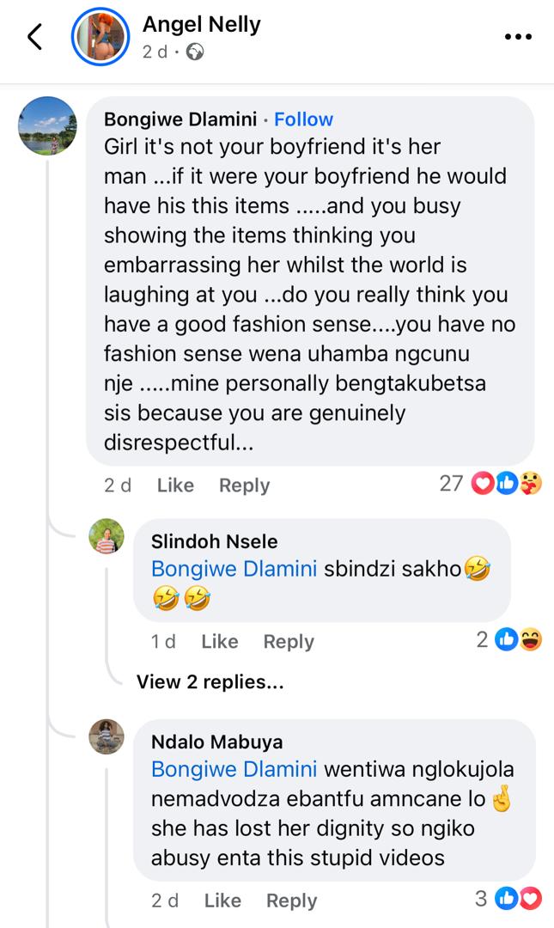Like Ndalo Mabuya's reply
This screenshot has height=928, width=554.
click(x=222, y=901)
